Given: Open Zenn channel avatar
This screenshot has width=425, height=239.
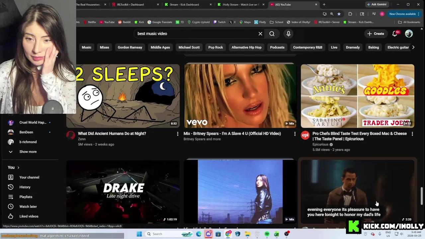Looking at the screenshot, I should click(x=71, y=135).
